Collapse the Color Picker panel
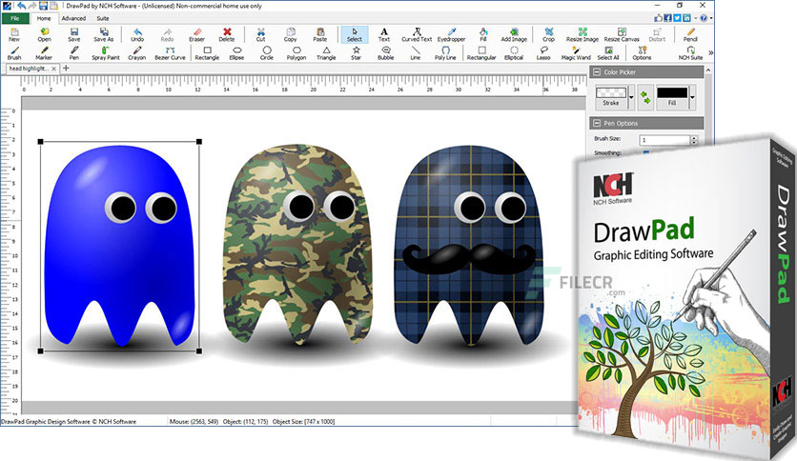 [597, 72]
